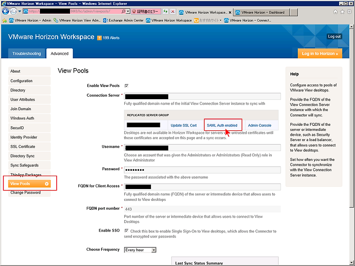Click the certificate error (証明書のエラー) badge
The height and width of the screenshot is (266, 355).
(x=146, y=11)
